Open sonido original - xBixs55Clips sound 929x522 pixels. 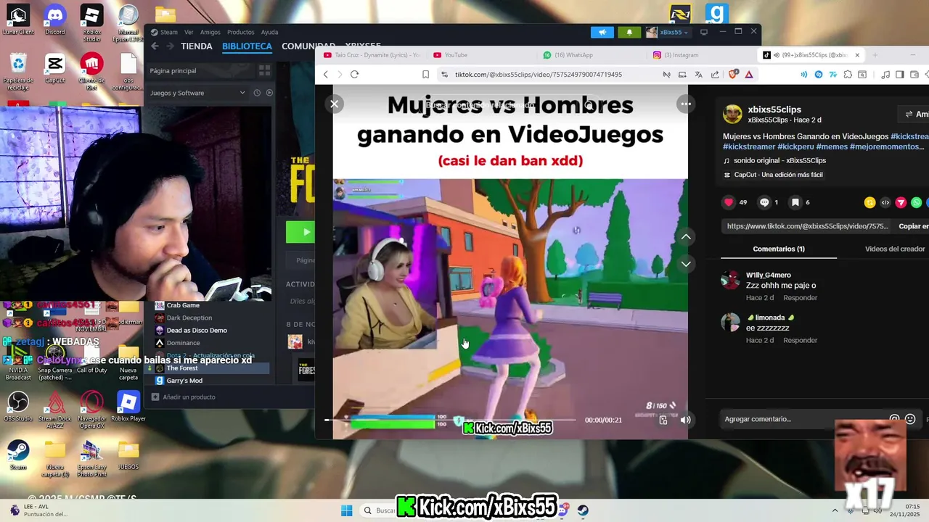click(x=780, y=160)
